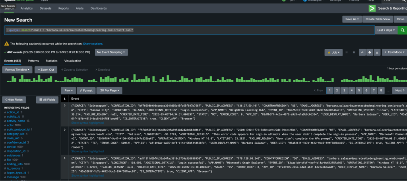This screenshot has width=407, height=181.
Task: Go to the Next results page
Action: (x=400, y=90)
